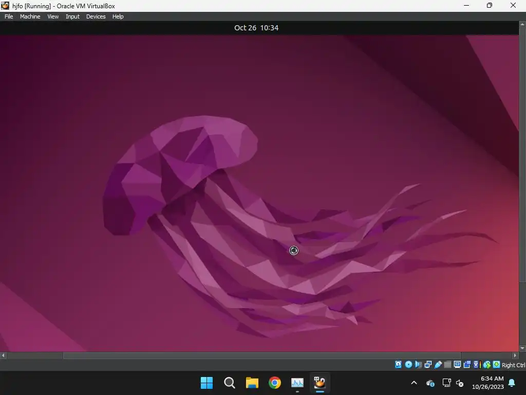
Task: Expand the hidden system tray icons chevron
Action: tap(414, 383)
